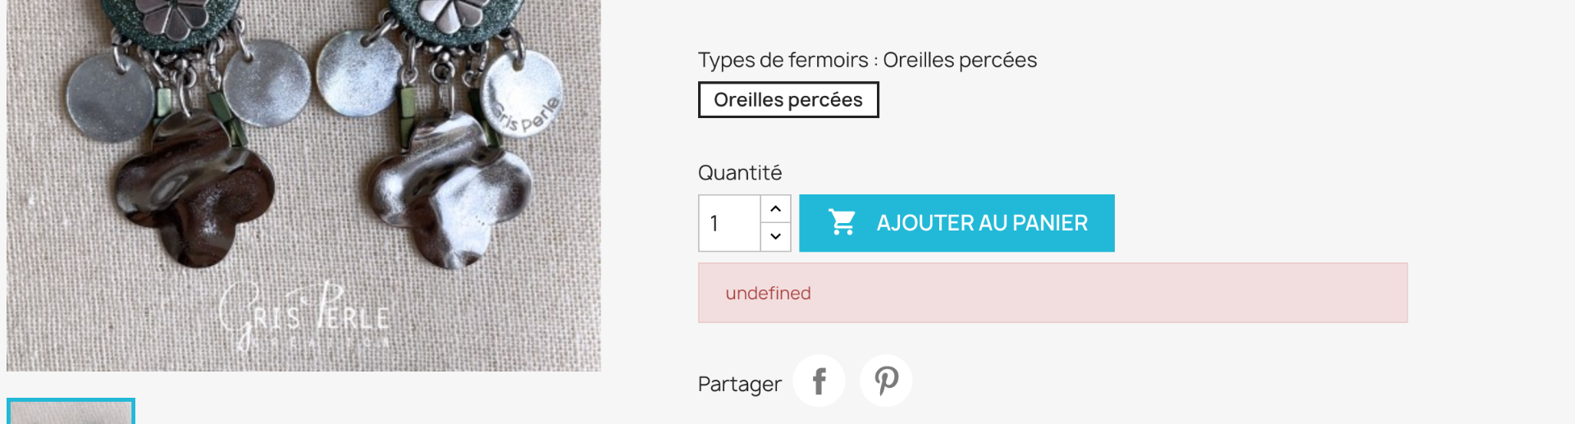This screenshot has height=424, width=1575.
Task: Select the Oreilles percées clasp option
Action: tap(788, 100)
